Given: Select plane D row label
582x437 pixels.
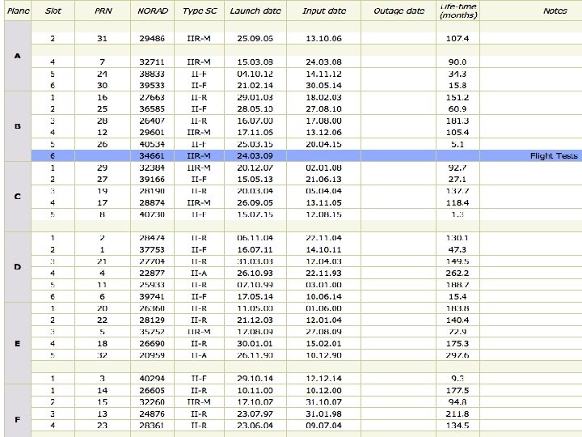Looking at the screenshot, I should click(18, 267).
